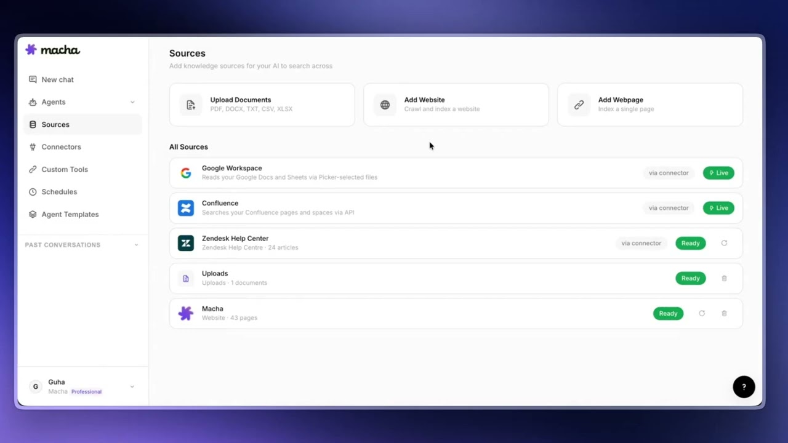Click the Add Webpage chain-link icon
The image size is (788, 443).
tap(579, 105)
